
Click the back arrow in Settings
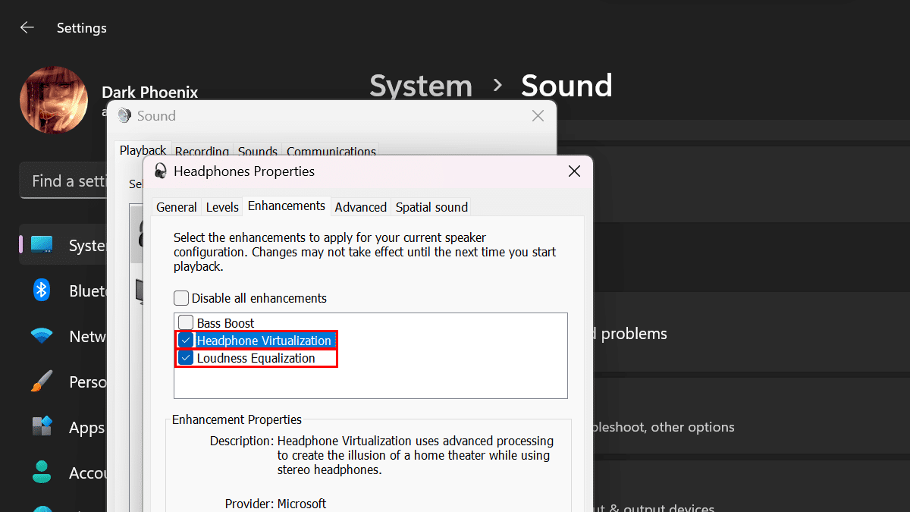pyautogui.click(x=27, y=28)
